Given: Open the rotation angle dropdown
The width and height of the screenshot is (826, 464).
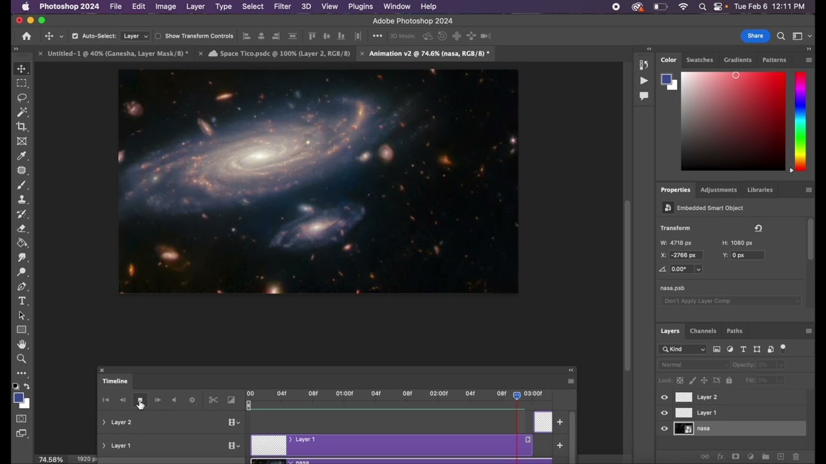Looking at the screenshot, I should point(698,269).
